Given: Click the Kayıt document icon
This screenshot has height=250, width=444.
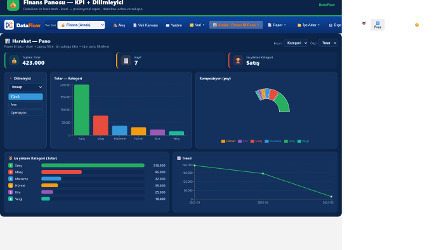Looking at the screenshot, I should (126, 60).
